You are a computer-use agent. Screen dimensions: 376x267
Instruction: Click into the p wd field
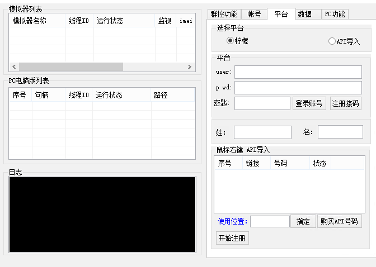(x=298, y=88)
